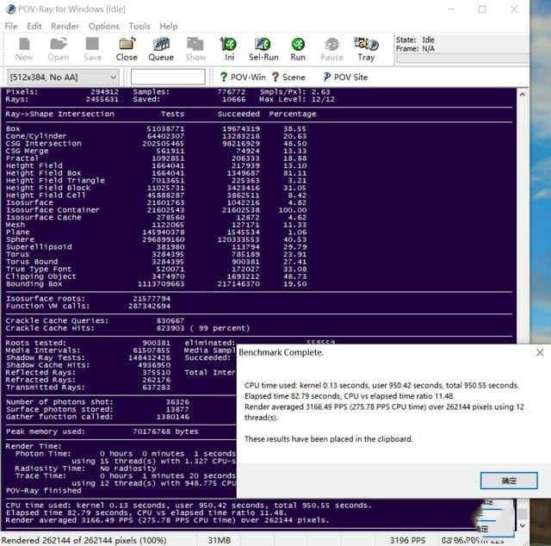This screenshot has height=546, width=551.
Task: Click the POV-Ray title bar app icon
Action: [10, 9]
